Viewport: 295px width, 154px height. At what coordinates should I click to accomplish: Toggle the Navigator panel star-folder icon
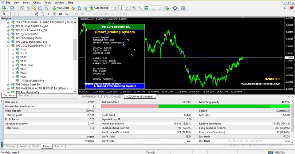tap(34, 8)
